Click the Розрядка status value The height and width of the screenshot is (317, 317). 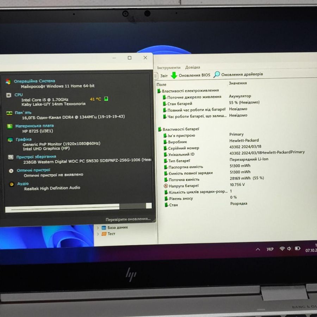pos(239,204)
